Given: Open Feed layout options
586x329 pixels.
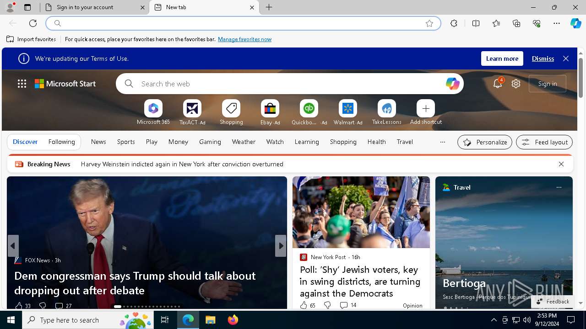Looking at the screenshot, I should pos(544,142).
